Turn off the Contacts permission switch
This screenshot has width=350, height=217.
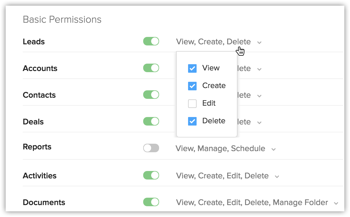tap(151, 95)
